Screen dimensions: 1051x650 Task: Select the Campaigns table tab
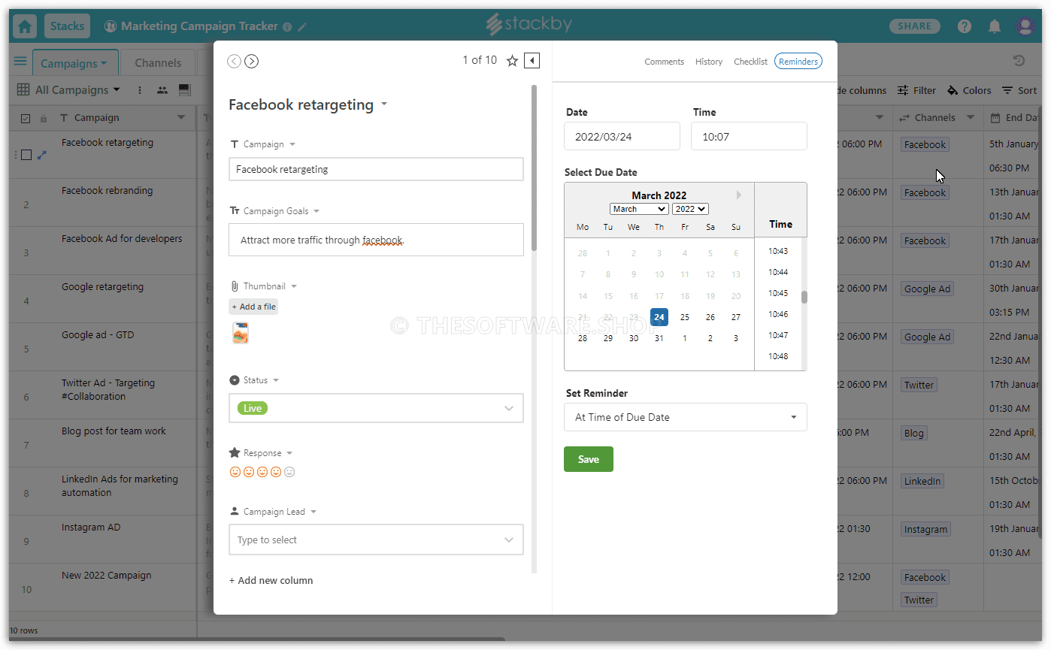[x=74, y=63]
